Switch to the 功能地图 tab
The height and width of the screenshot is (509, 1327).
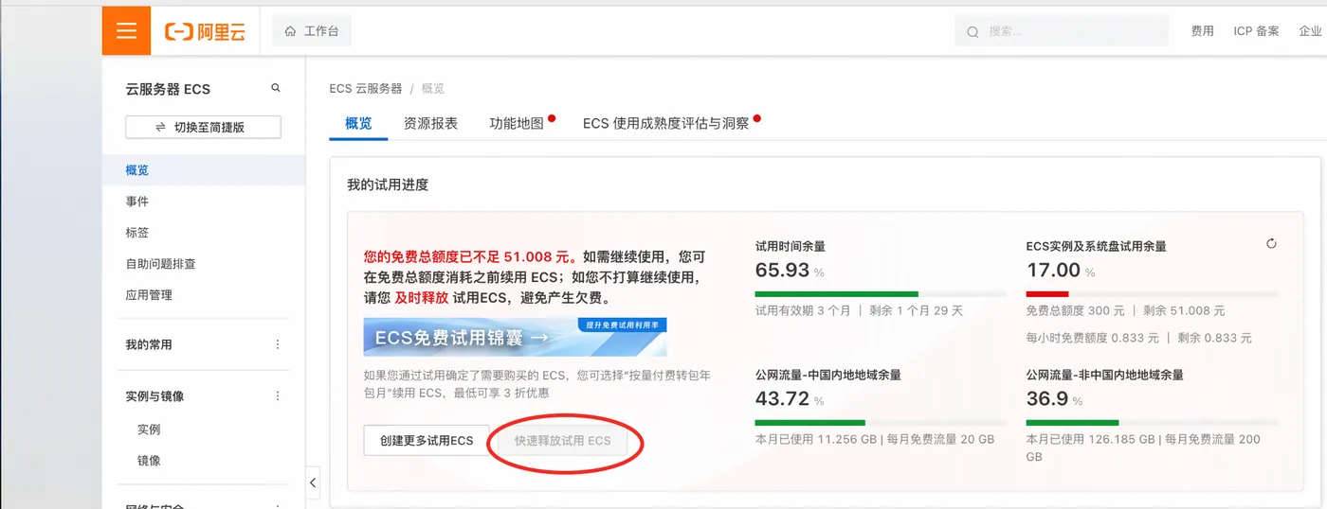pyautogui.click(x=517, y=124)
